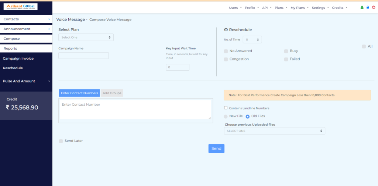
Task: Check the All checkbox
Action: coord(364,46)
